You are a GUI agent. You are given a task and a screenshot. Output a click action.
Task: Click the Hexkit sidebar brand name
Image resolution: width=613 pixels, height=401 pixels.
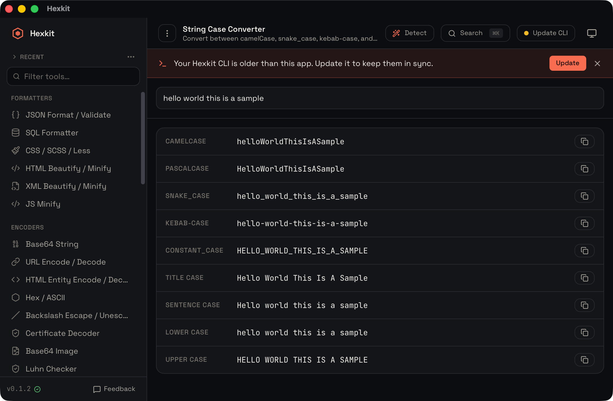[x=42, y=33]
